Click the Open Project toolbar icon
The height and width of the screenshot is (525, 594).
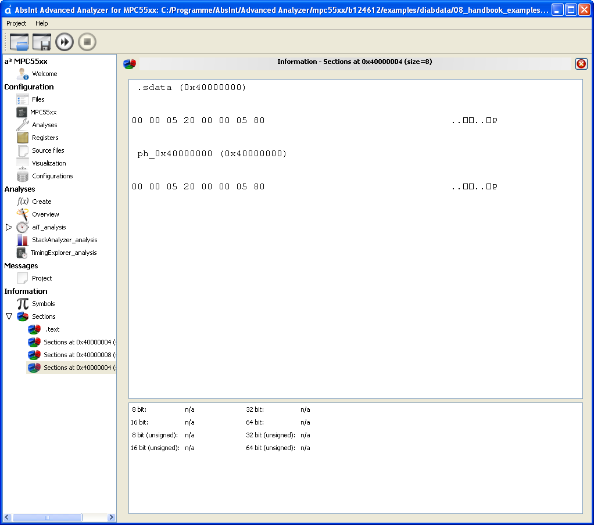coord(19,42)
